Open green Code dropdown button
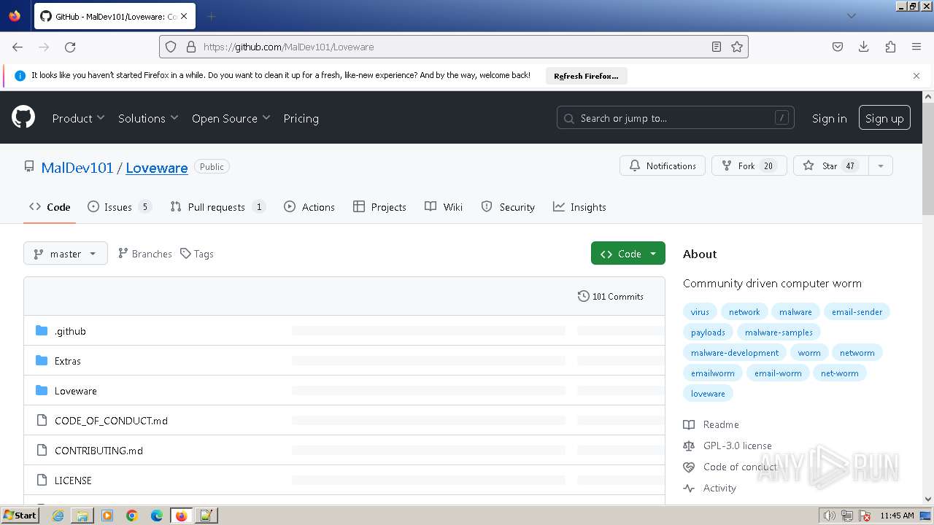This screenshot has width=934, height=525. (628, 254)
